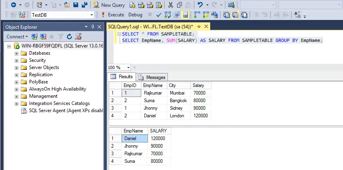Open a Database Engine Query
343x170 pixels.
[x=132, y=5]
